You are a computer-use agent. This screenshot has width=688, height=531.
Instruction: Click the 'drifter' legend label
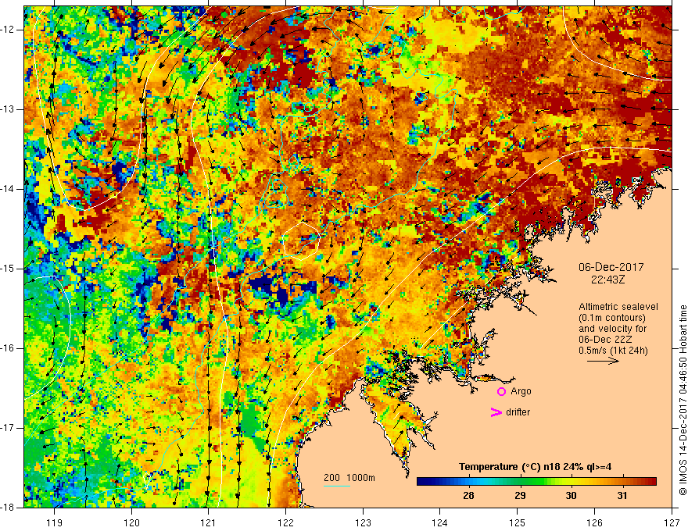518,412
